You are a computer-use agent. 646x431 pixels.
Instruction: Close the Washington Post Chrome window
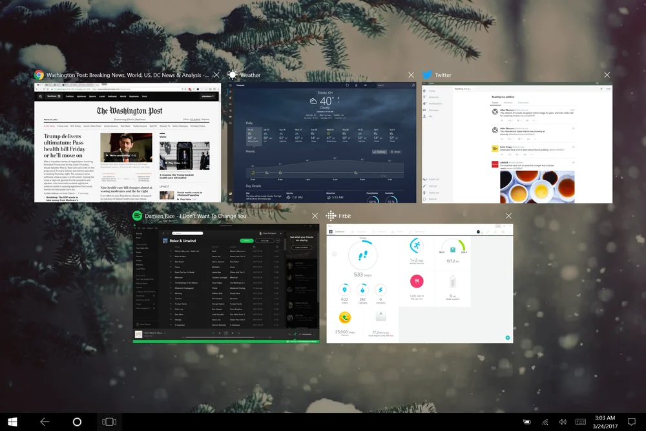(x=216, y=75)
